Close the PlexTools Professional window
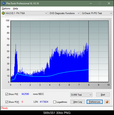 click(x=109, y=3)
